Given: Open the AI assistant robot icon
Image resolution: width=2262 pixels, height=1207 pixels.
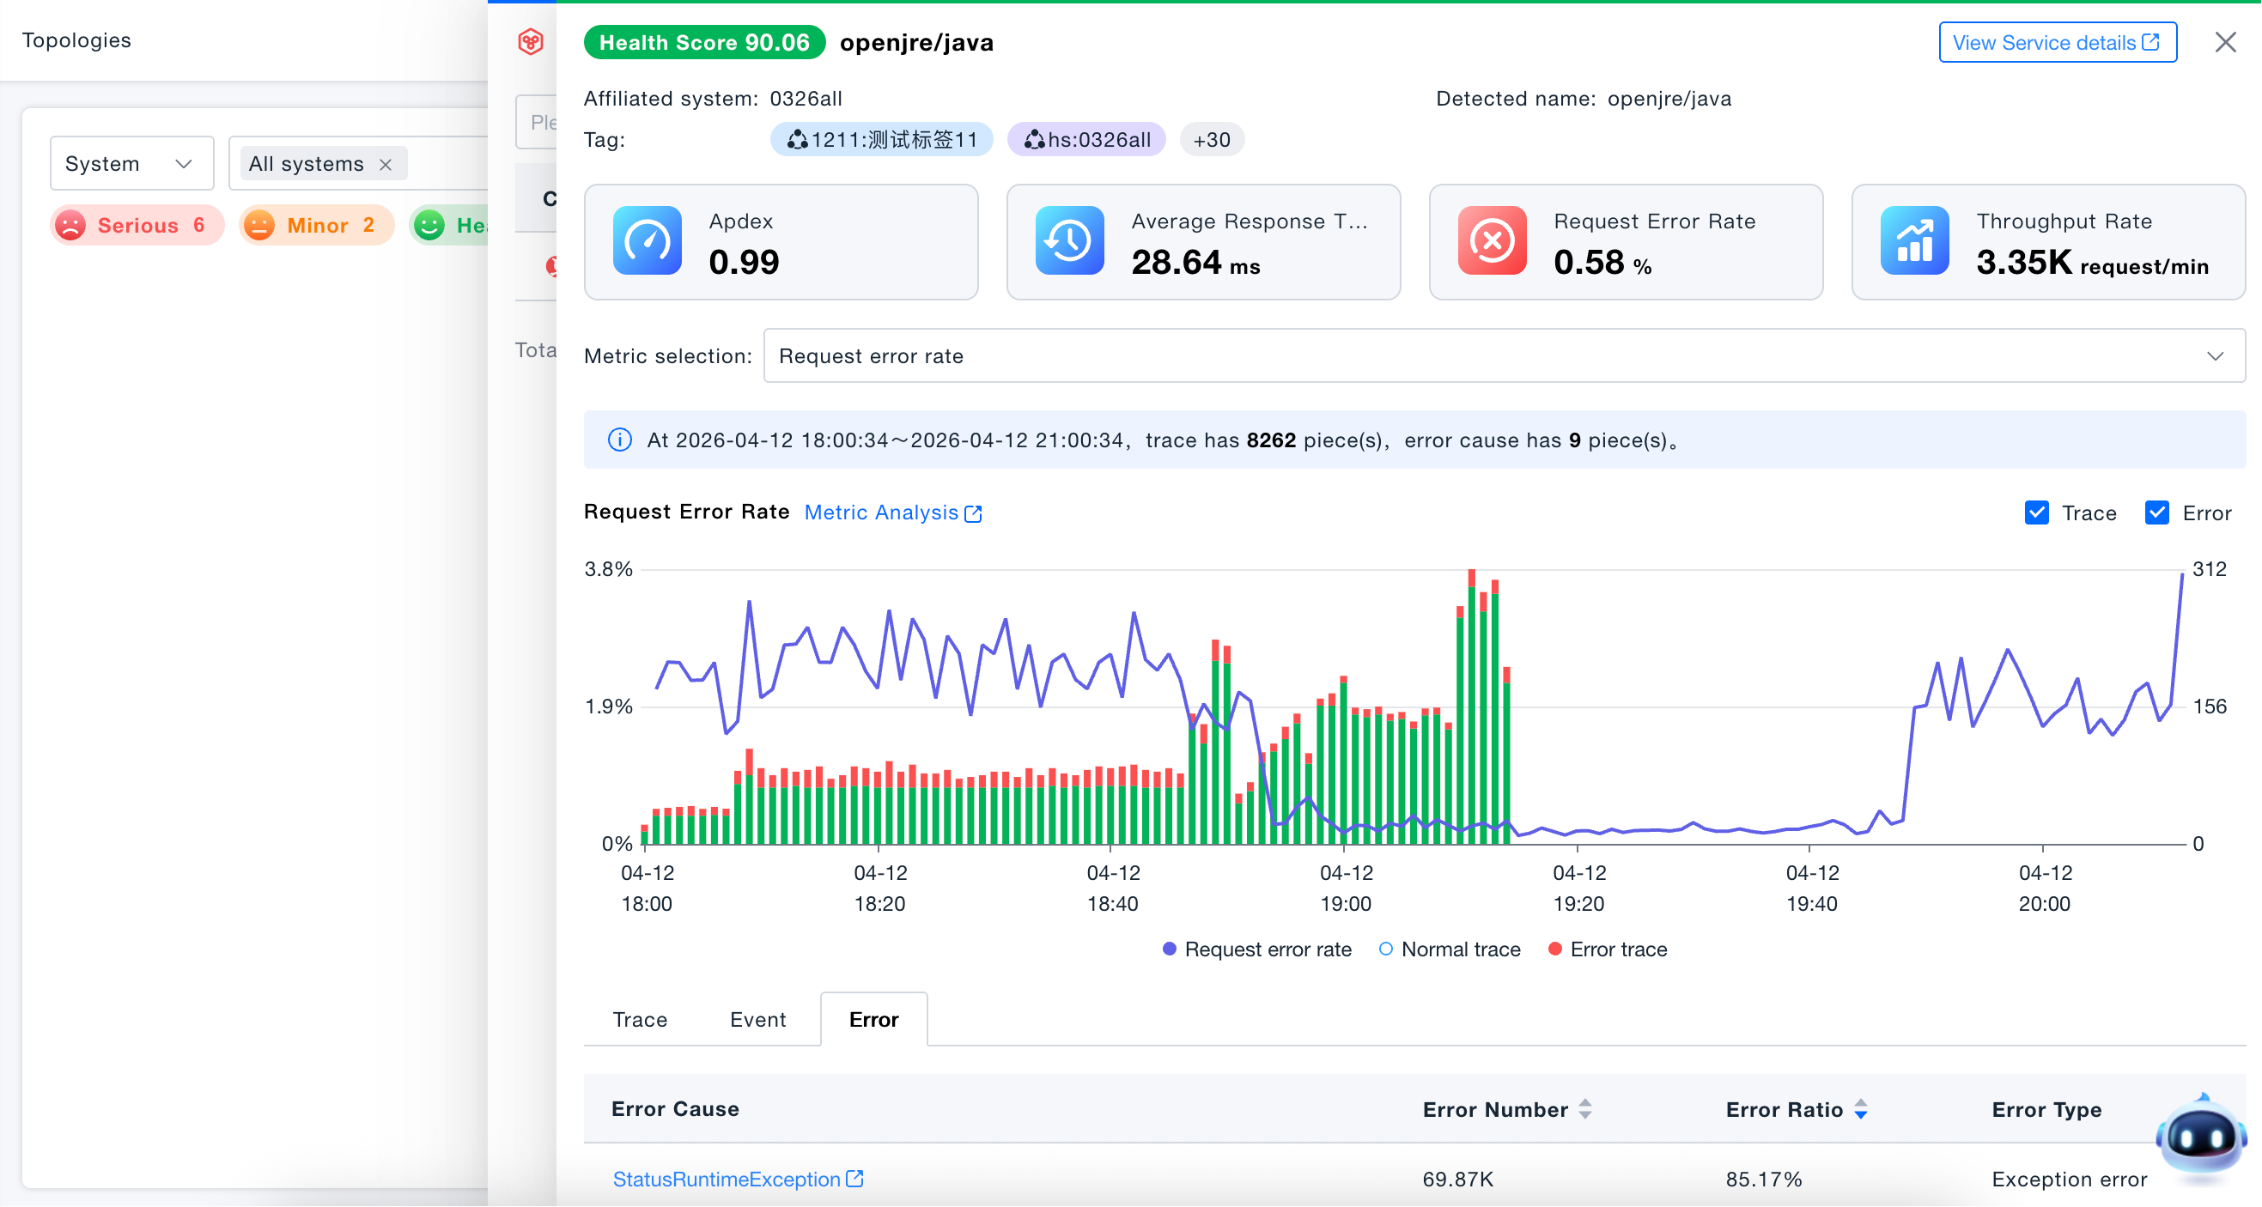Looking at the screenshot, I should coord(2199,1138).
